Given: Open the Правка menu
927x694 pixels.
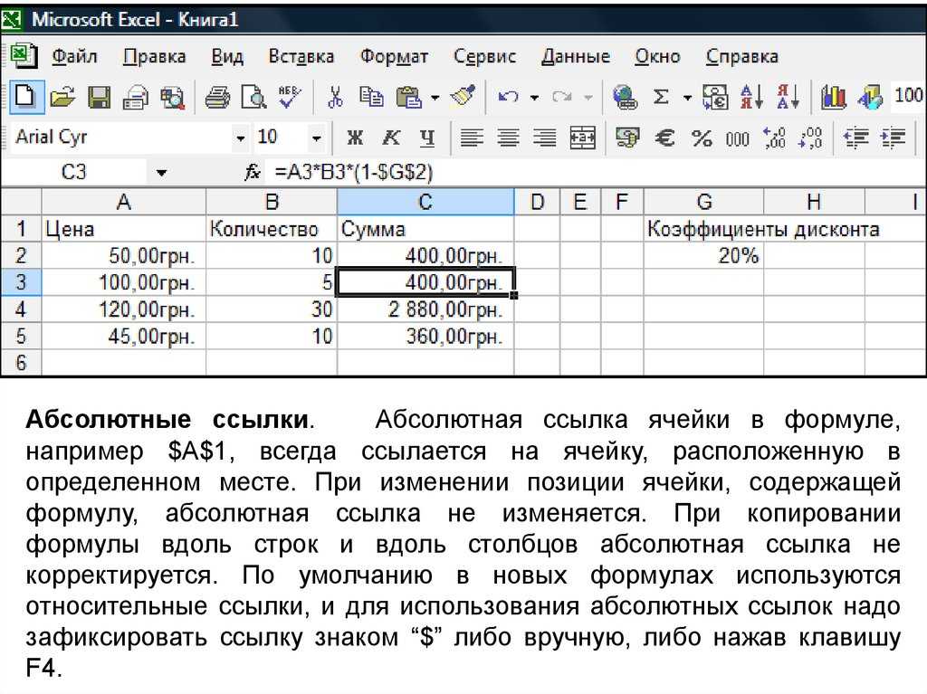Looking at the screenshot, I should coord(154,56).
